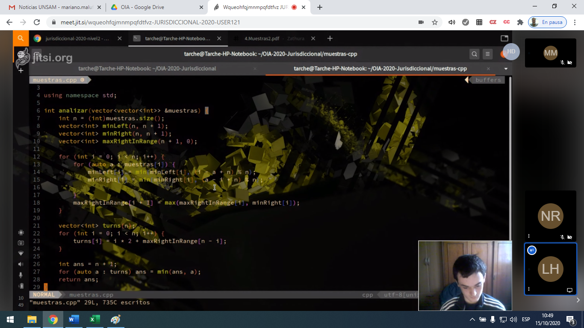Select terminal tab ~/OIA-2020-Jurisdiccional
The height and width of the screenshot is (328, 584).
point(147,68)
